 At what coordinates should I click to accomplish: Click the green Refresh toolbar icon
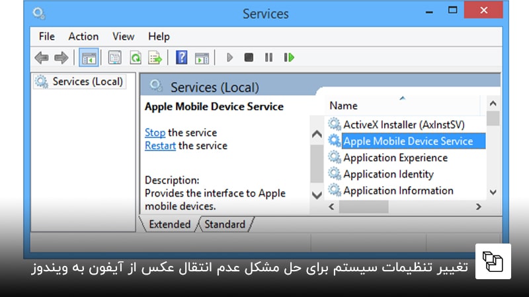pos(136,57)
